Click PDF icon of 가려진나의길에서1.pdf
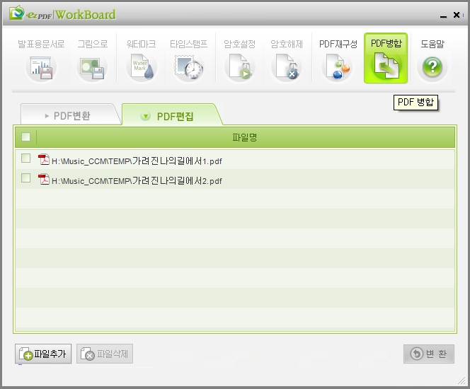The width and height of the screenshot is (470, 389). [44, 160]
